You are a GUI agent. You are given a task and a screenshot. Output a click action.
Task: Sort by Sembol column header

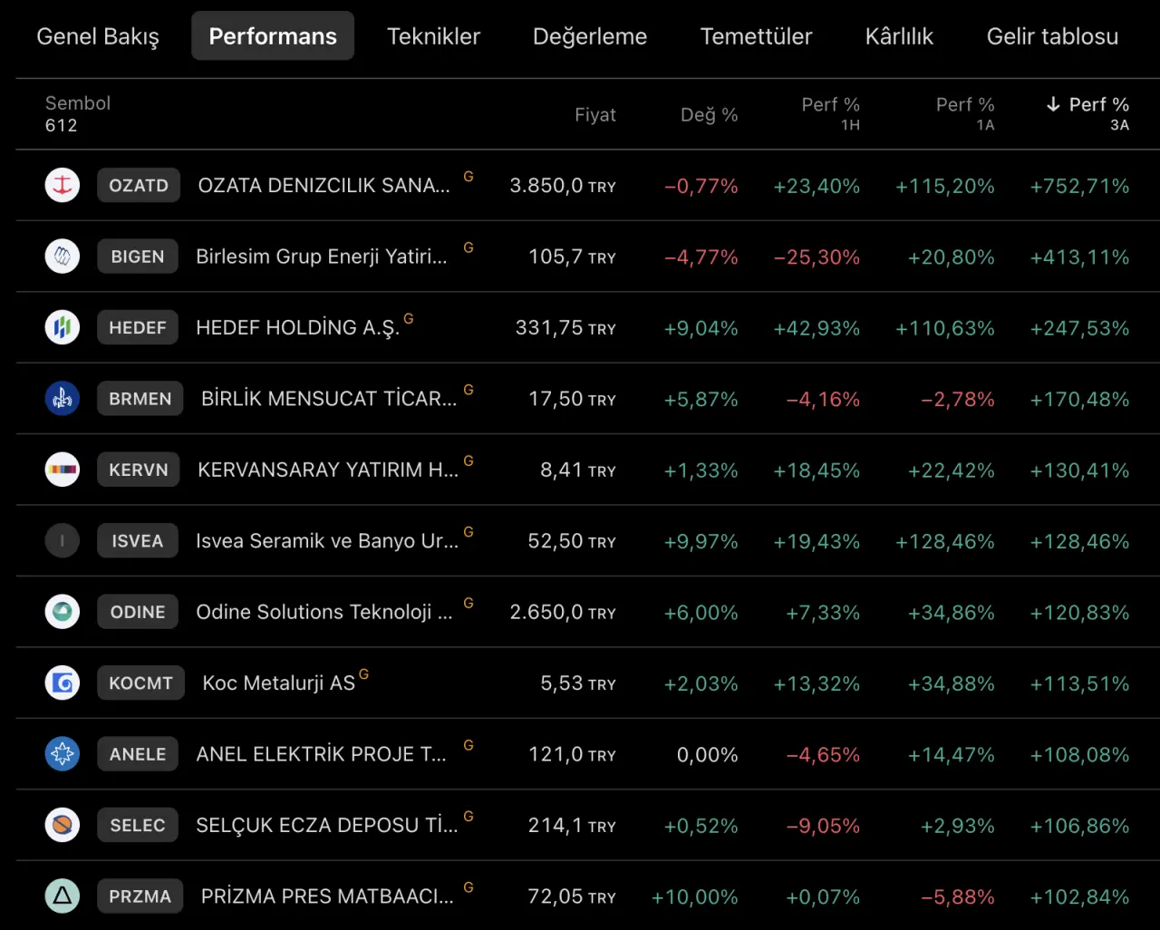coord(78,103)
